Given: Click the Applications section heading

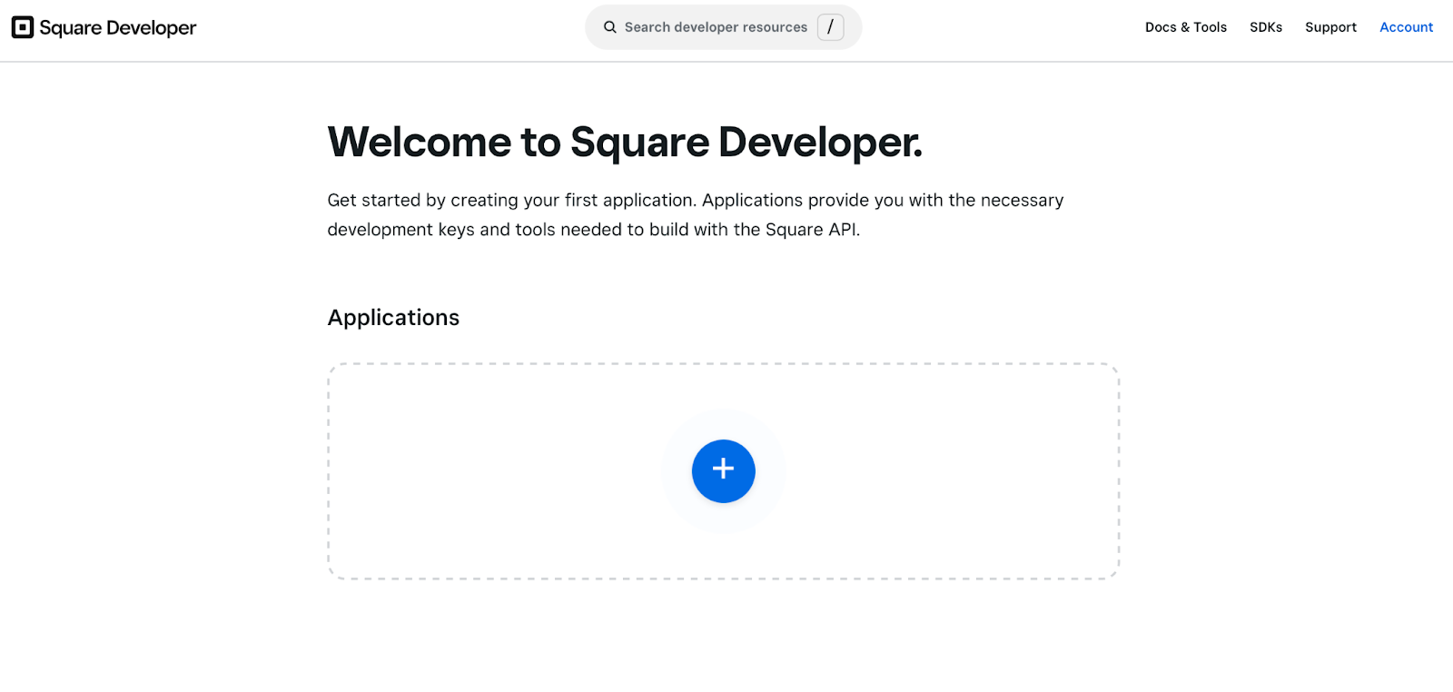Looking at the screenshot, I should [393, 318].
